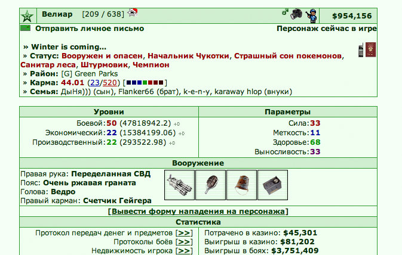The image size is (402, 255).
Task: Click the $954,156 money balance
Action: click(x=352, y=16)
